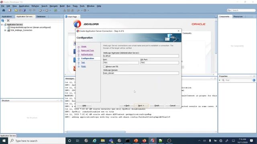Go to the Test wizard step link
The width and height of the screenshot is (257, 144).
pyautogui.click(x=83, y=62)
